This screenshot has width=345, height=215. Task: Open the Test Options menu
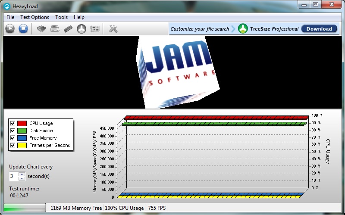coord(35,17)
